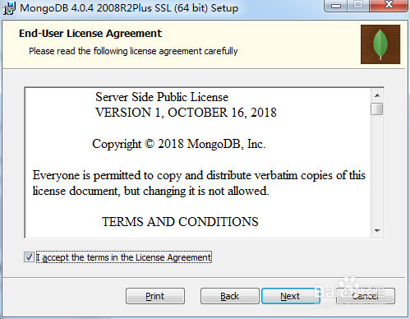Click the MongoDB green leaf logo
This screenshot has height=319, width=410.
click(380, 44)
